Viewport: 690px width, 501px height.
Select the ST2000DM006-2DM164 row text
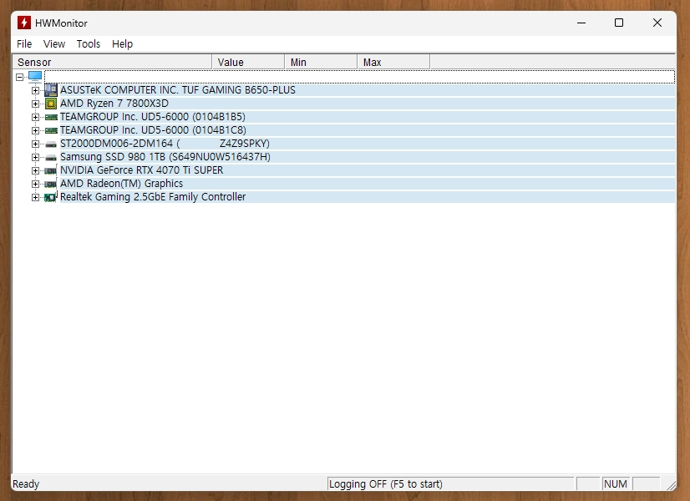165,144
